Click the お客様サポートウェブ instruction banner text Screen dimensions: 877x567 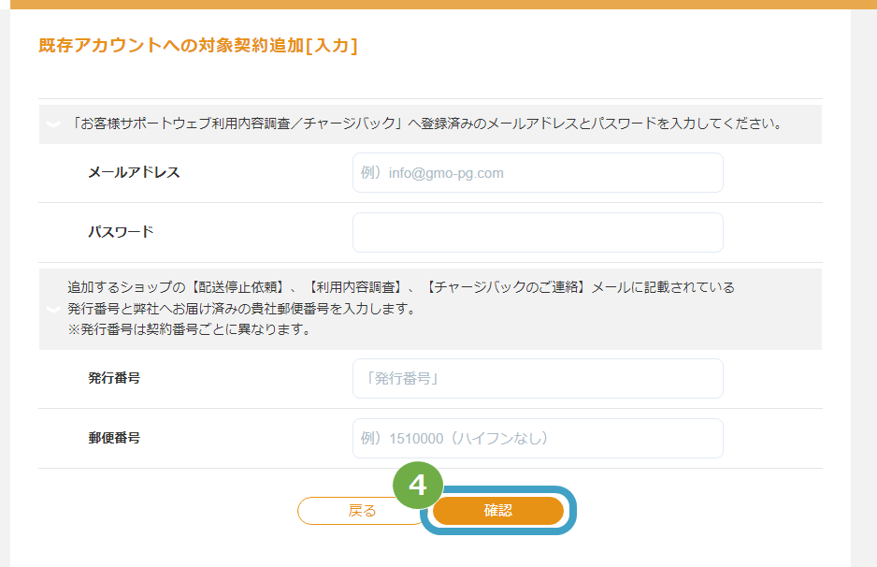[427, 124]
